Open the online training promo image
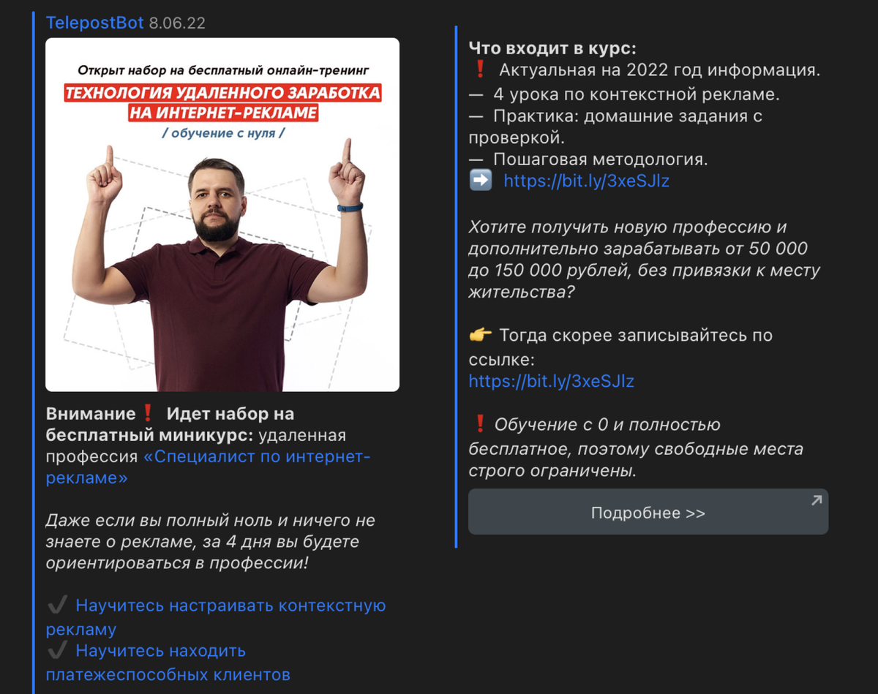This screenshot has height=694, width=878. point(222,215)
